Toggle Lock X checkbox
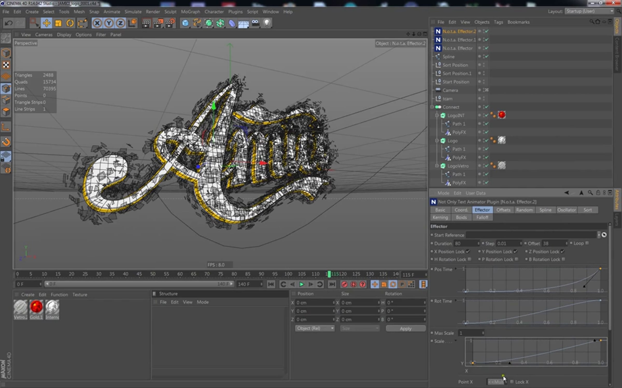 pos(512,382)
